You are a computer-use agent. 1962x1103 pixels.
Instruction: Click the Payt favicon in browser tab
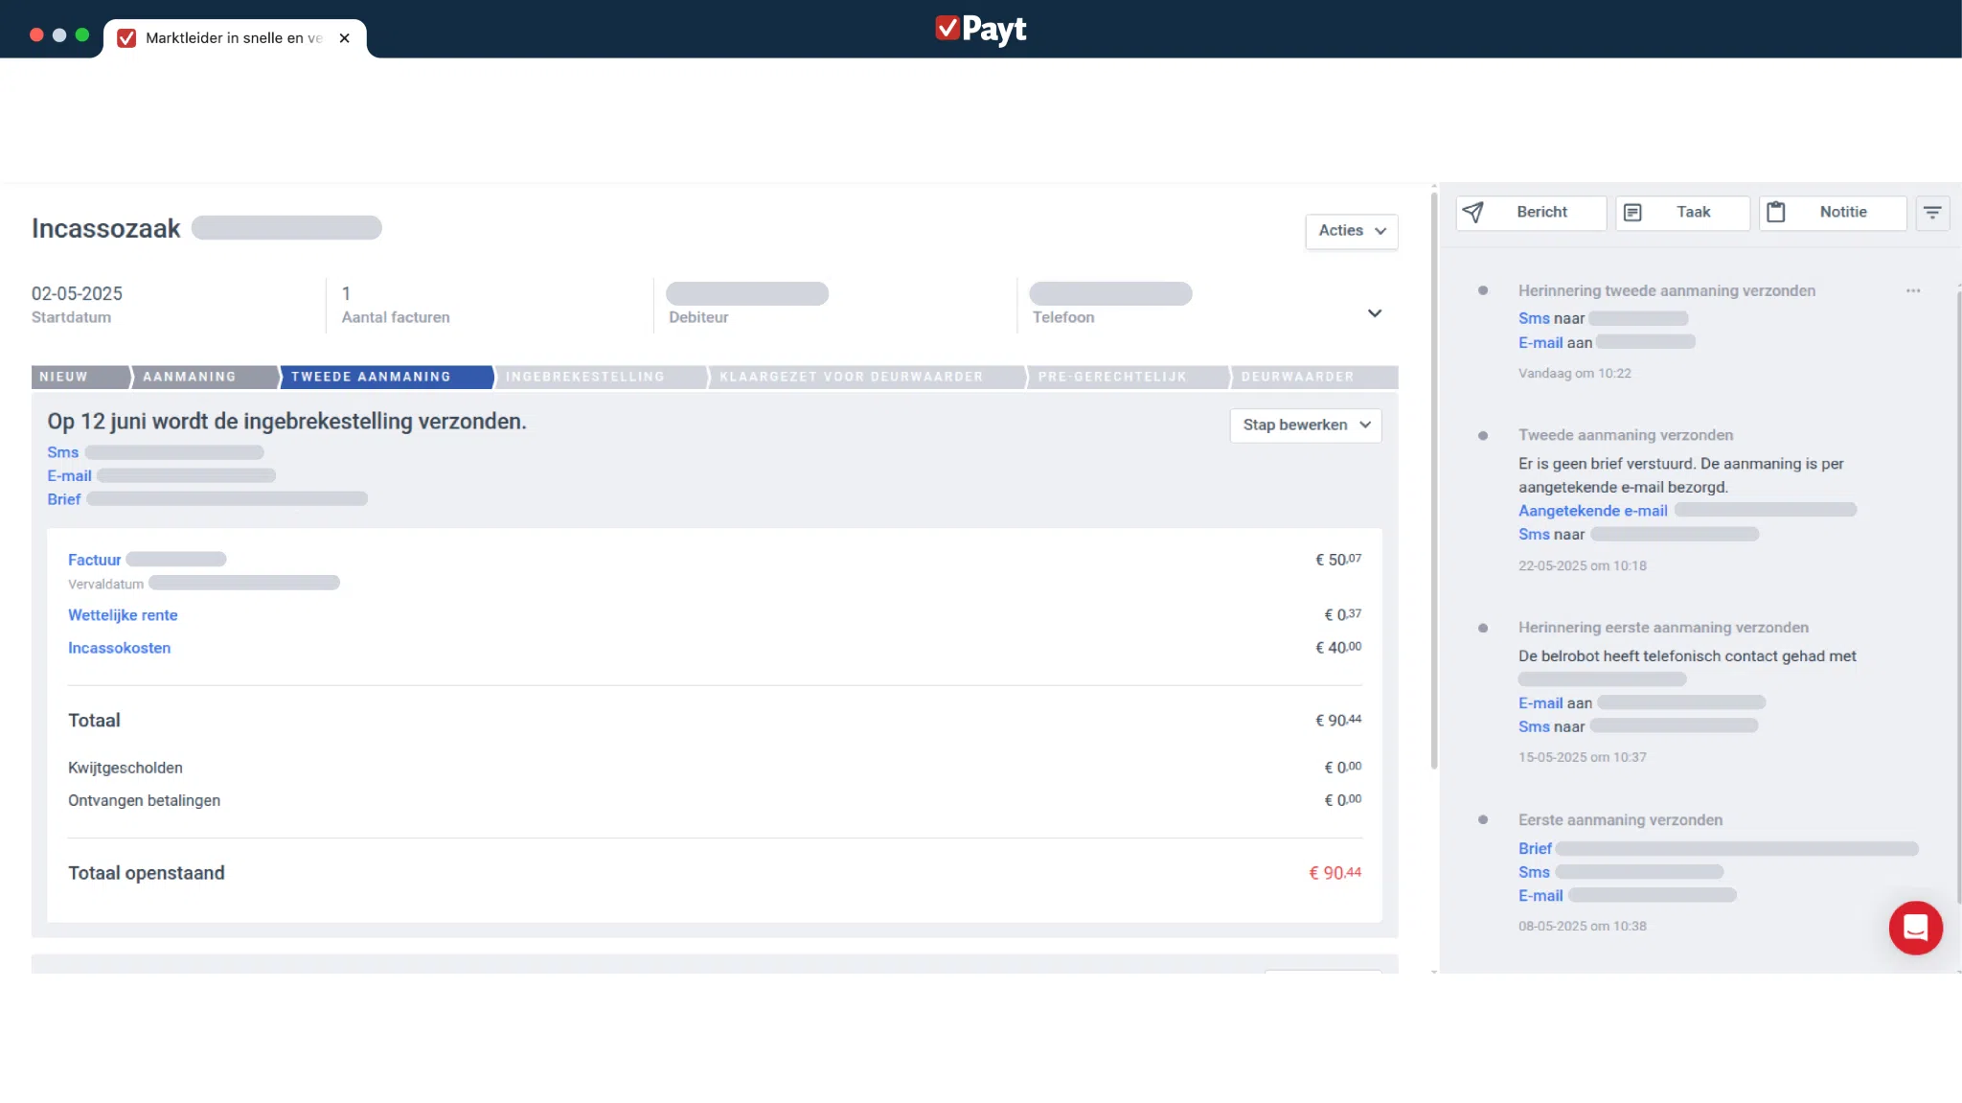pyautogui.click(x=126, y=37)
